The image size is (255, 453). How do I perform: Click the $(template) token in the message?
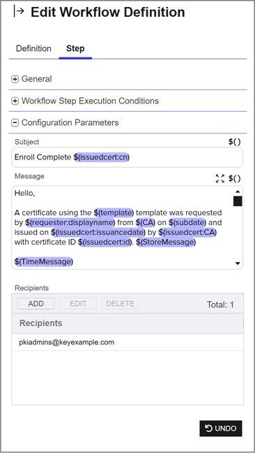click(x=114, y=213)
